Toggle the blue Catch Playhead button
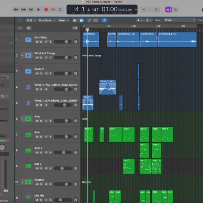The width and height of the screenshot is (203, 203). pos(104,20)
